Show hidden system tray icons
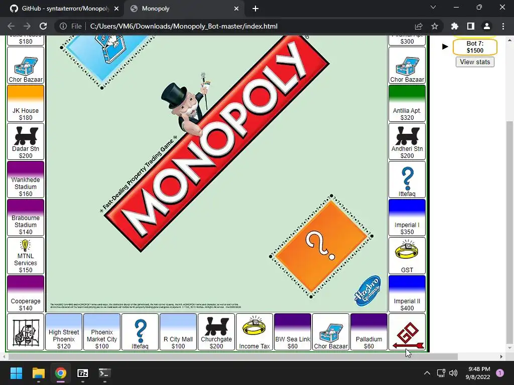The width and height of the screenshot is (514, 385). [x=427, y=373]
